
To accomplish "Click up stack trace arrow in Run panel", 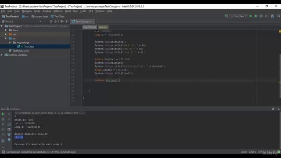I will pos(9,114).
